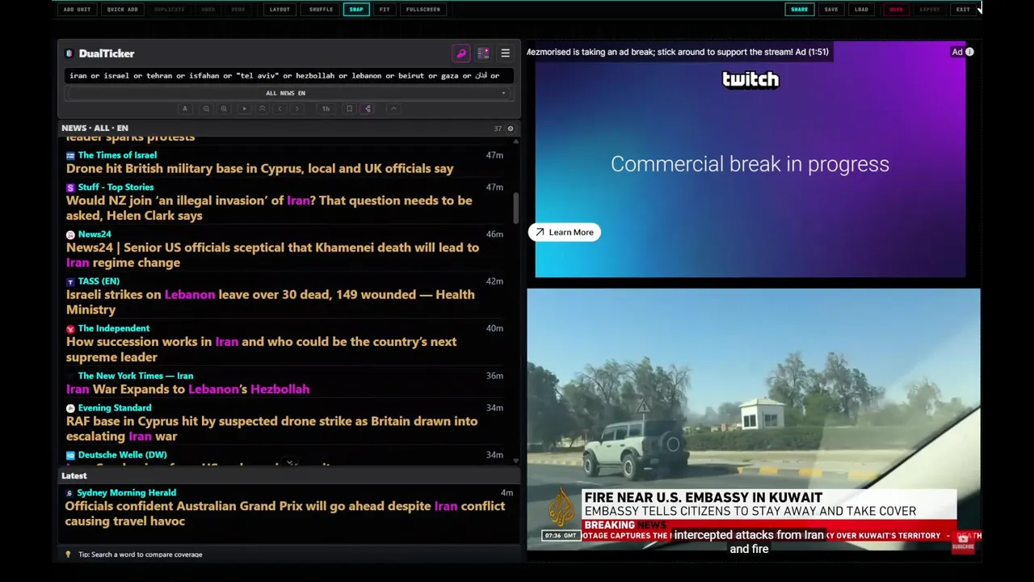Click the Twitch logo in the stream
The image size is (1034, 582).
(750, 79)
